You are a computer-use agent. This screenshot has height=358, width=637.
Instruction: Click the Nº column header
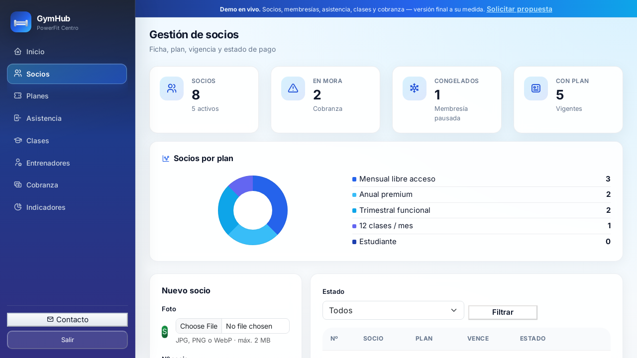[334, 339]
